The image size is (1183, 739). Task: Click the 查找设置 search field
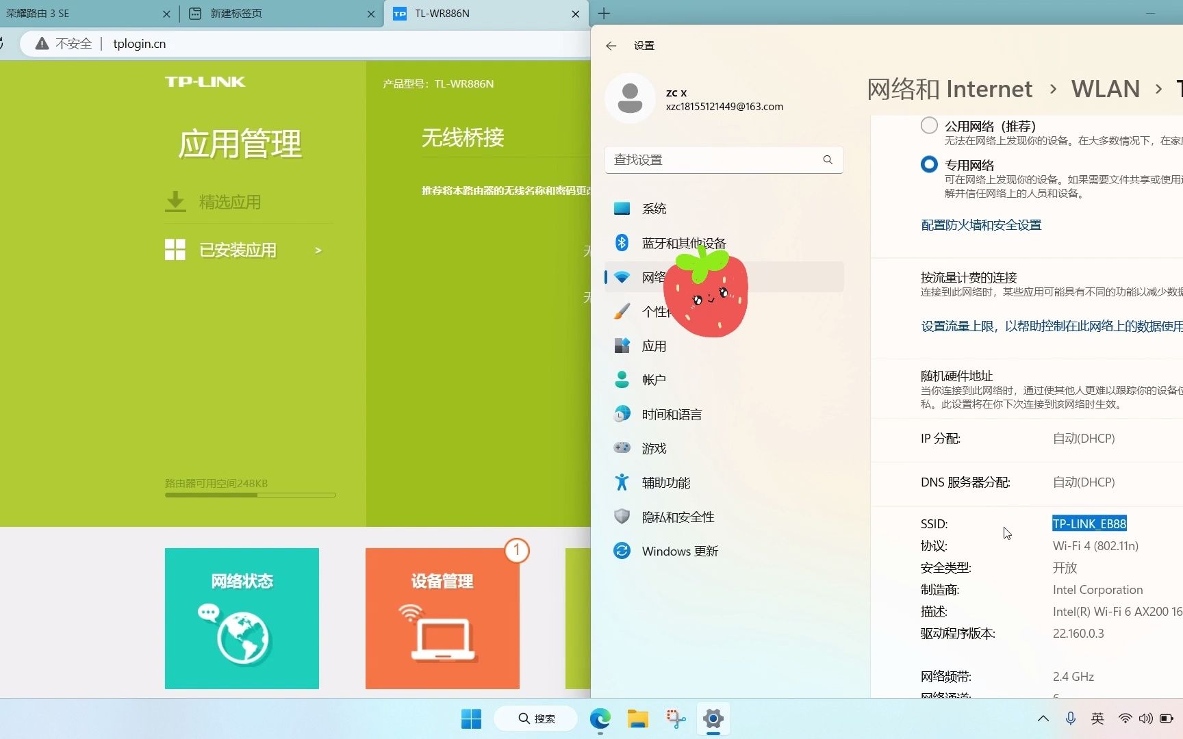[724, 159]
